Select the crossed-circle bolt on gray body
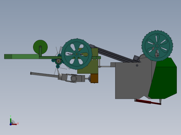Viewport: 181px width, 135px height. pos(137,65)
